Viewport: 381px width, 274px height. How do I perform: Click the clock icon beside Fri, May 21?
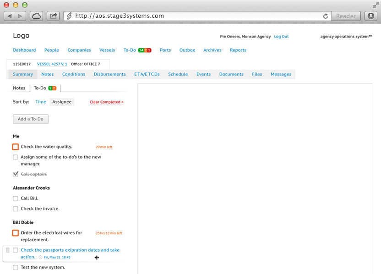40,257
